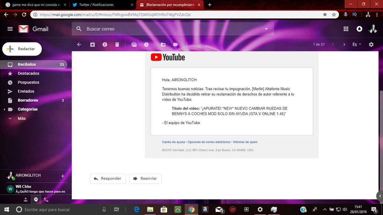Open the Wil Chhe Hangouts conversation
The width and height of the screenshot is (383, 215).
[x=36, y=189]
